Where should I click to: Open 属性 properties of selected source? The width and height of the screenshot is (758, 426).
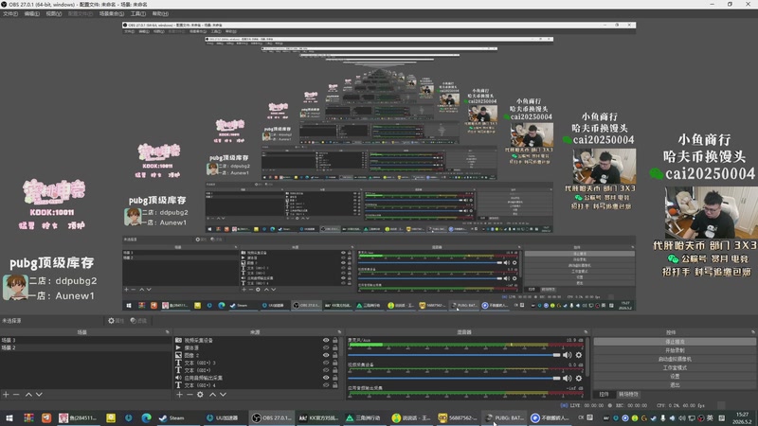tap(116, 321)
